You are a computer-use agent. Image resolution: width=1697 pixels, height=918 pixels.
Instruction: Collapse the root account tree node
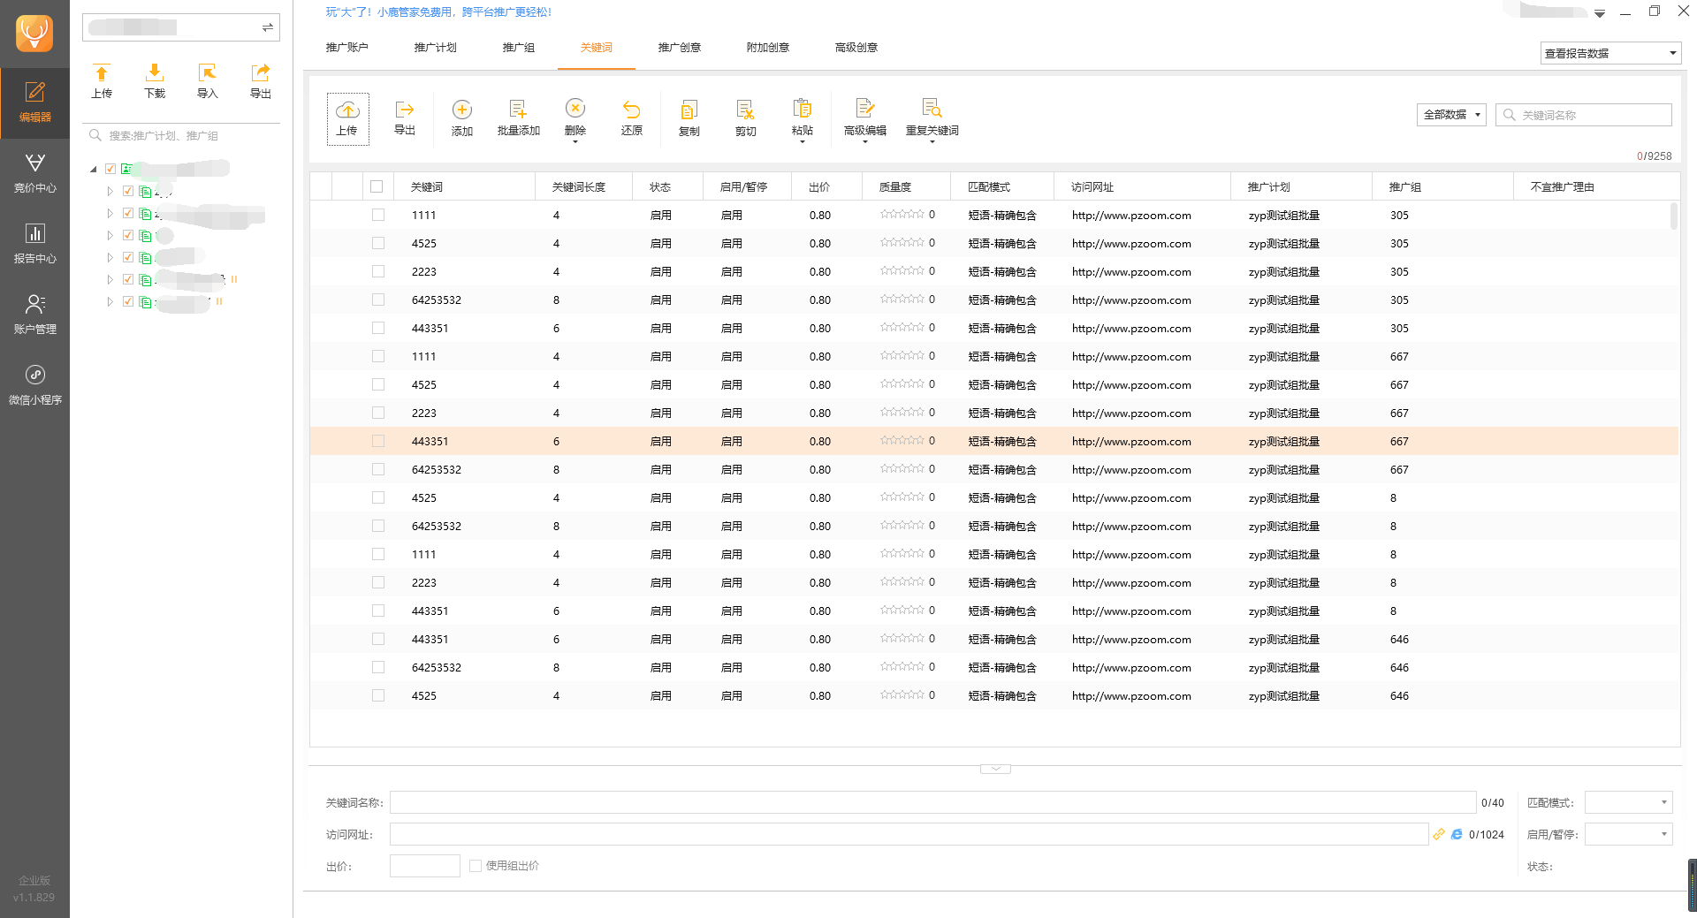pos(94,169)
